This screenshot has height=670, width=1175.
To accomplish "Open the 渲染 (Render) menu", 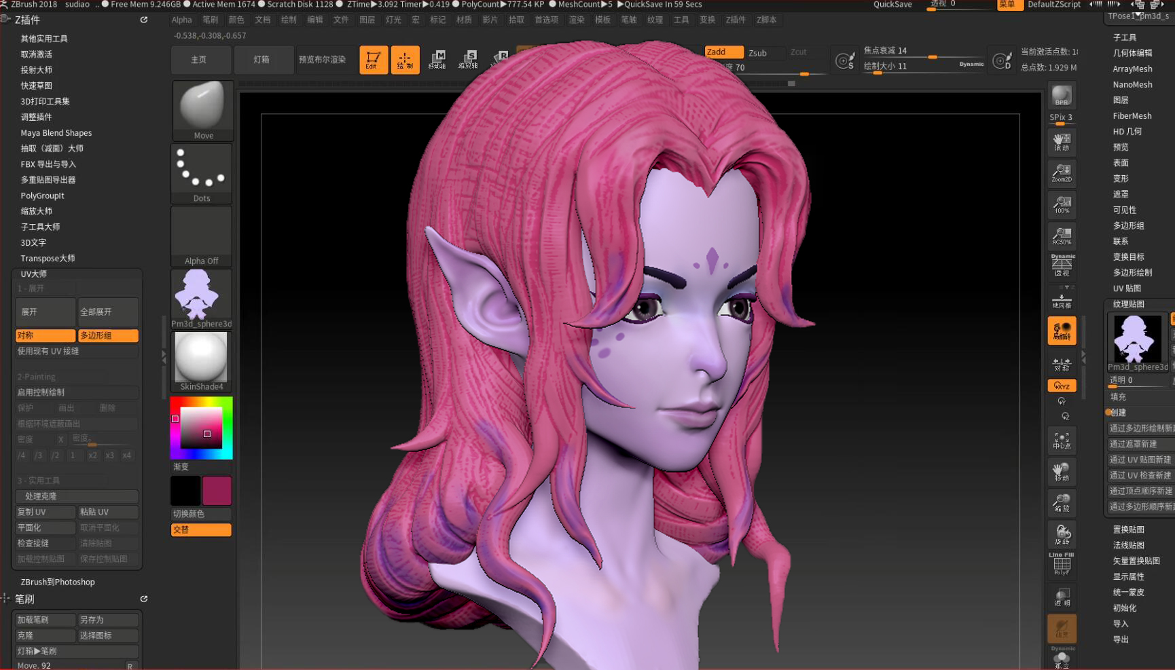I will 575,20.
